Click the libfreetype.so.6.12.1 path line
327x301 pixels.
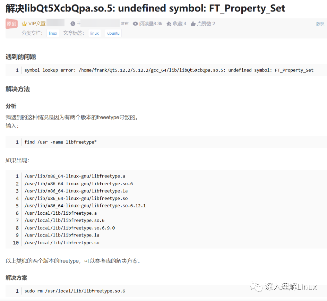(x=85, y=206)
